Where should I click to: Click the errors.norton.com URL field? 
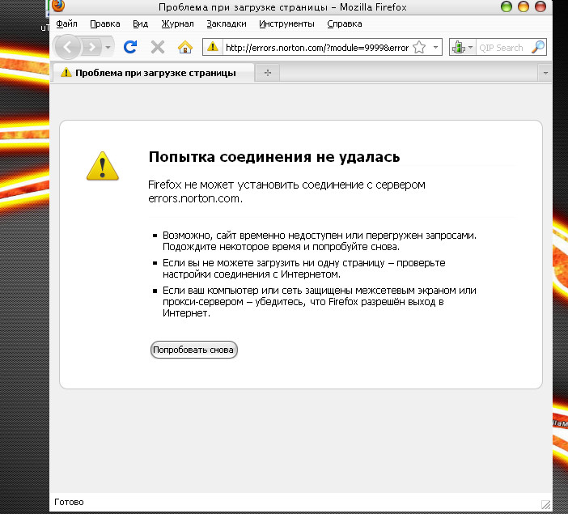pos(317,48)
